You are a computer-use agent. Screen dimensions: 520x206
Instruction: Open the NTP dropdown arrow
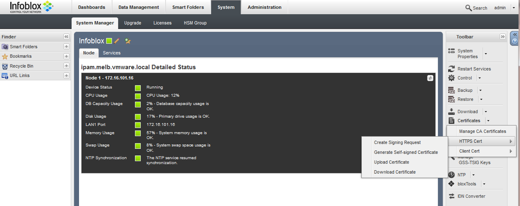[473, 175]
